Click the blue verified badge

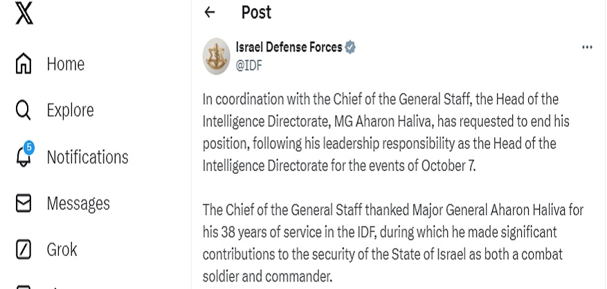coord(351,48)
